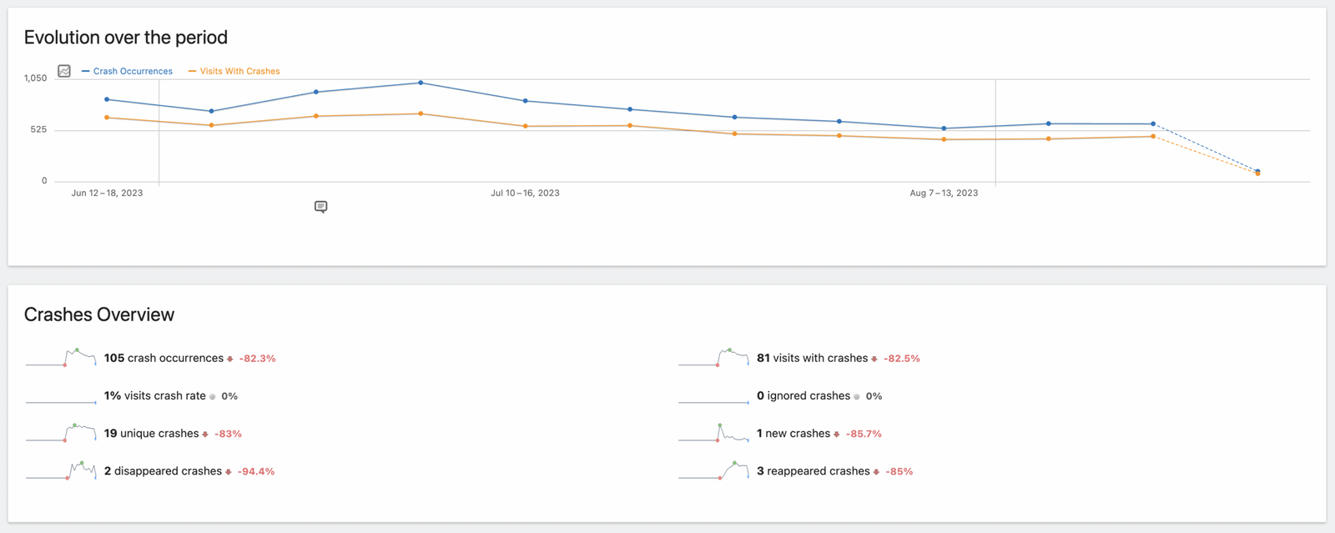1335x533 pixels.
Task: Open the 105 crash occurrences metric
Action: (x=164, y=359)
